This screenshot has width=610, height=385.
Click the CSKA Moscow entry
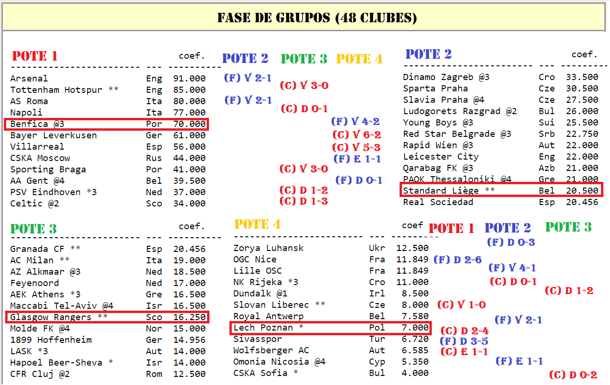click(40, 158)
